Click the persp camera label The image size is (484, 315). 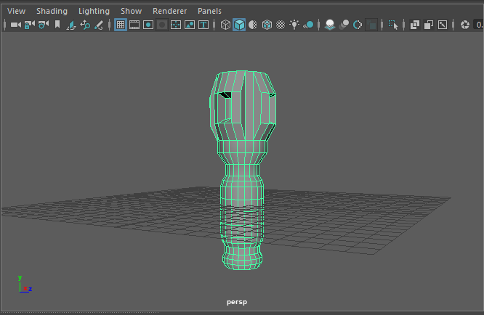pos(237,302)
